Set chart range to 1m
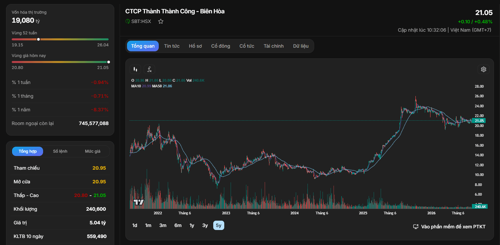 pos(148,226)
